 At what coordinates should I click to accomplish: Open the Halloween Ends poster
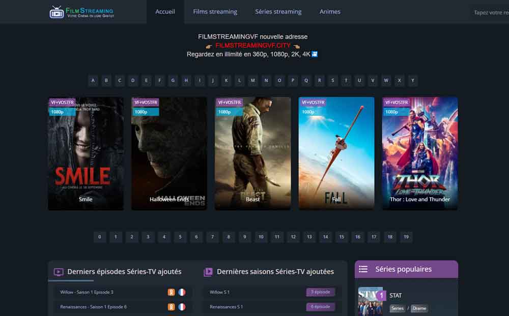point(169,153)
